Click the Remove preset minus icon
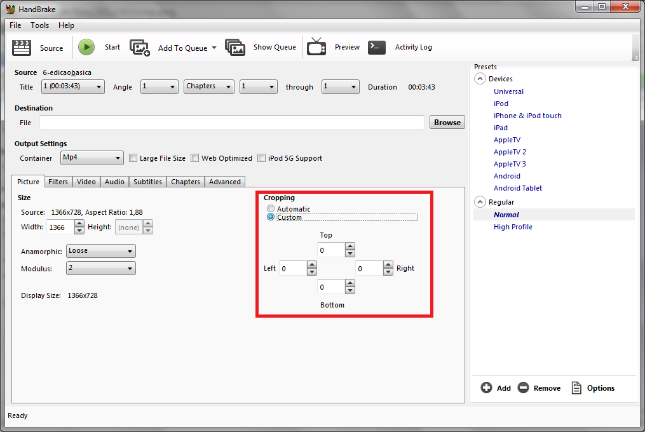The width and height of the screenshot is (645, 432). tap(523, 388)
